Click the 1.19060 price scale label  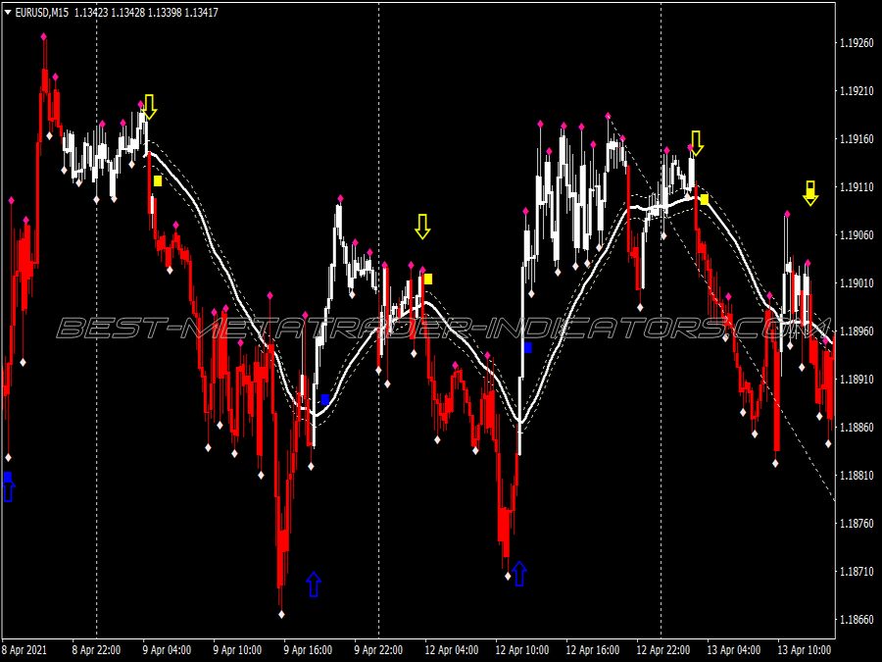[x=857, y=234]
